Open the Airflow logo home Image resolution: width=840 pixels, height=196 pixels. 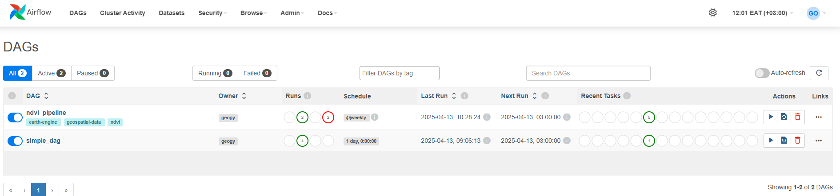[30, 12]
